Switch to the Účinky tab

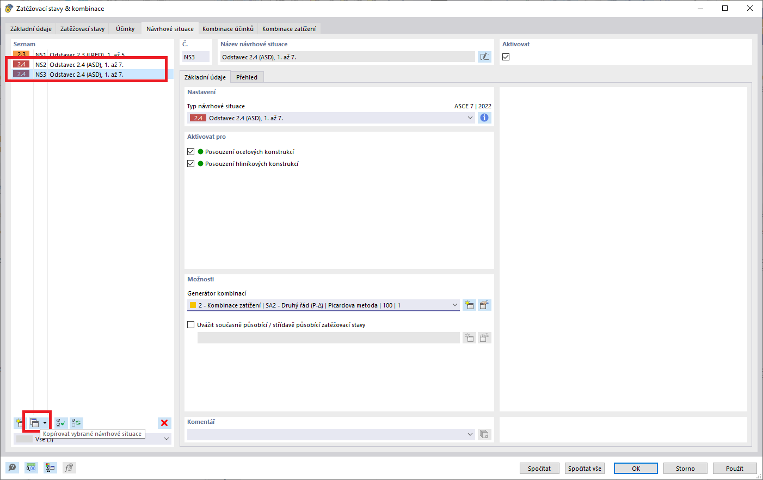[x=125, y=29]
